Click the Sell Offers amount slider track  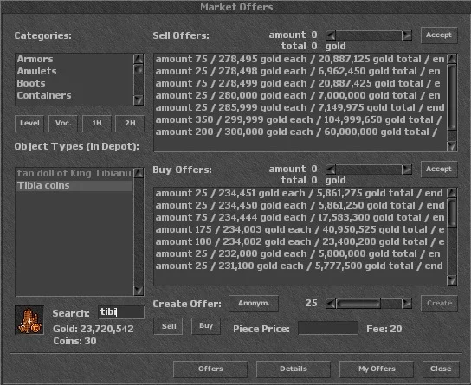coord(369,35)
